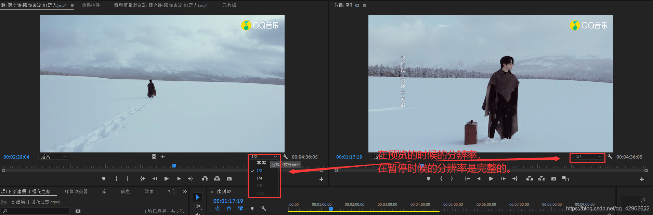Image resolution: width=653 pixels, height=215 pixels.
Task: Select the Selection arrow tool
Action: 198,197
